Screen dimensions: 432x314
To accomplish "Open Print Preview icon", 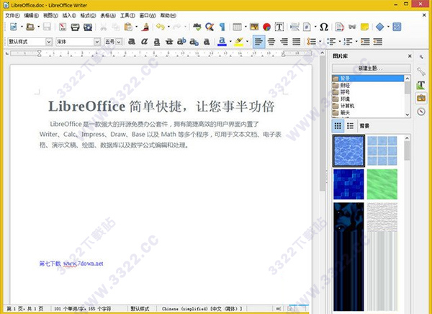I will 88,27.
